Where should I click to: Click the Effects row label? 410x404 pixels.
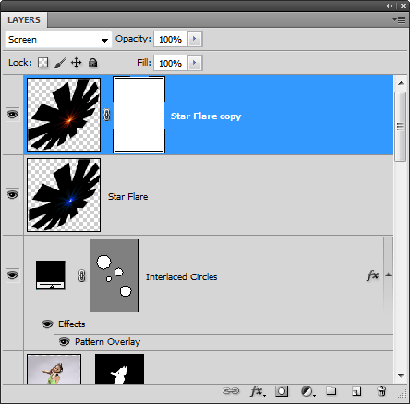pos(72,324)
